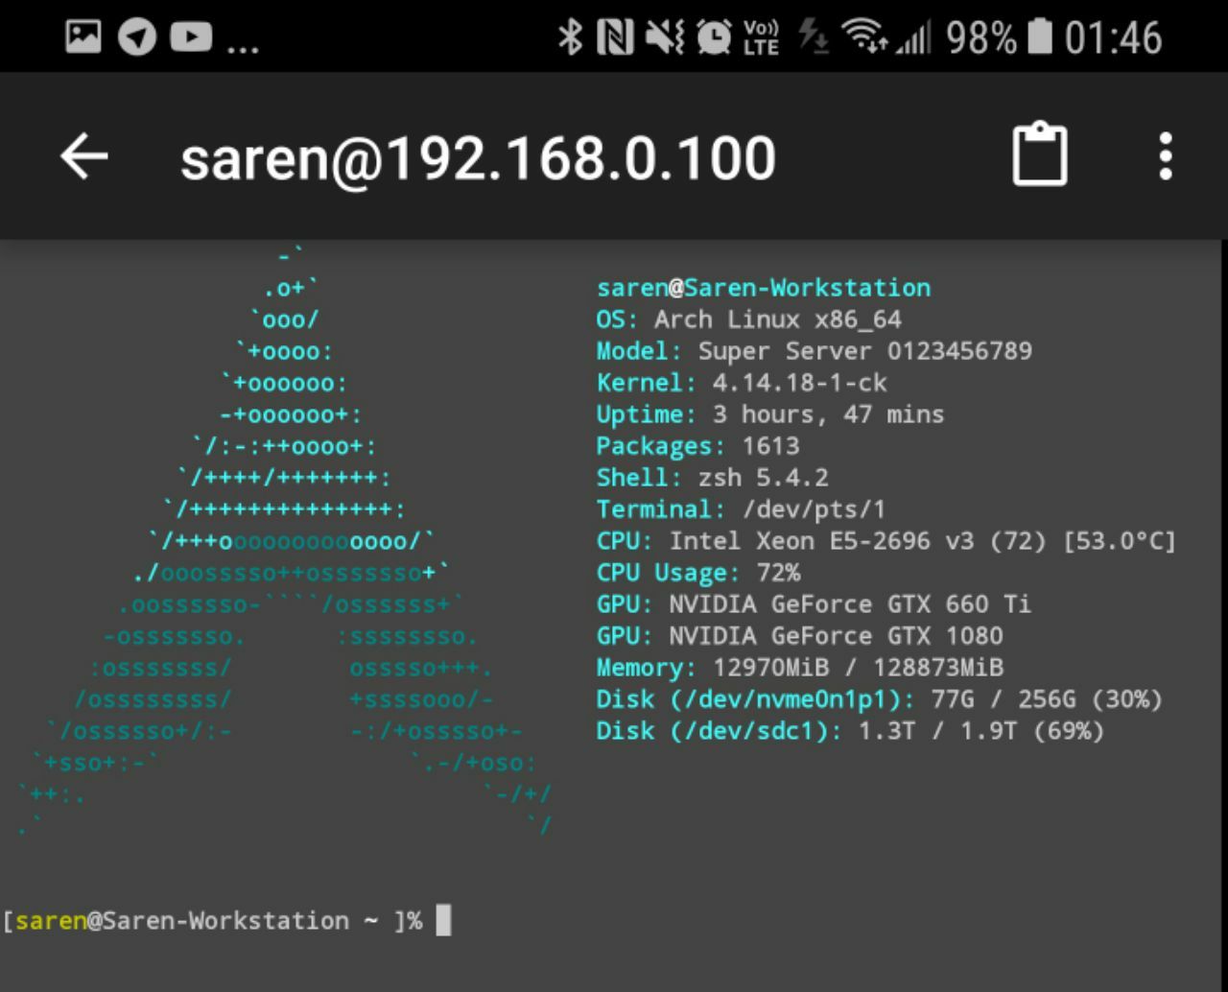1228x992 pixels.
Task: Tap the Uptime: 3 hours, 47 mins line
Action: pos(770,414)
